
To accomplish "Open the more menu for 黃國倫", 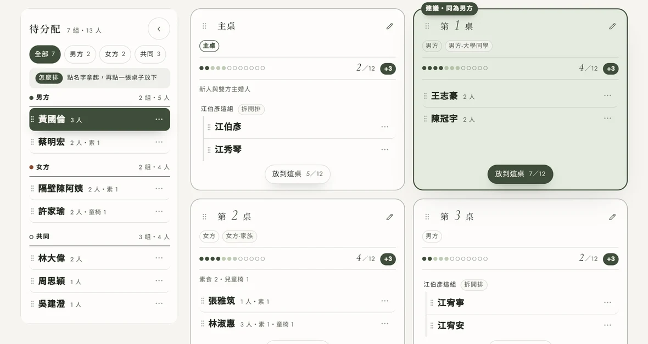I will click(159, 120).
